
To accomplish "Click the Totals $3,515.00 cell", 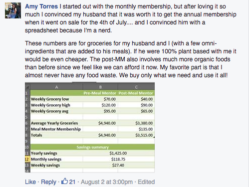I will tap(136, 135).
